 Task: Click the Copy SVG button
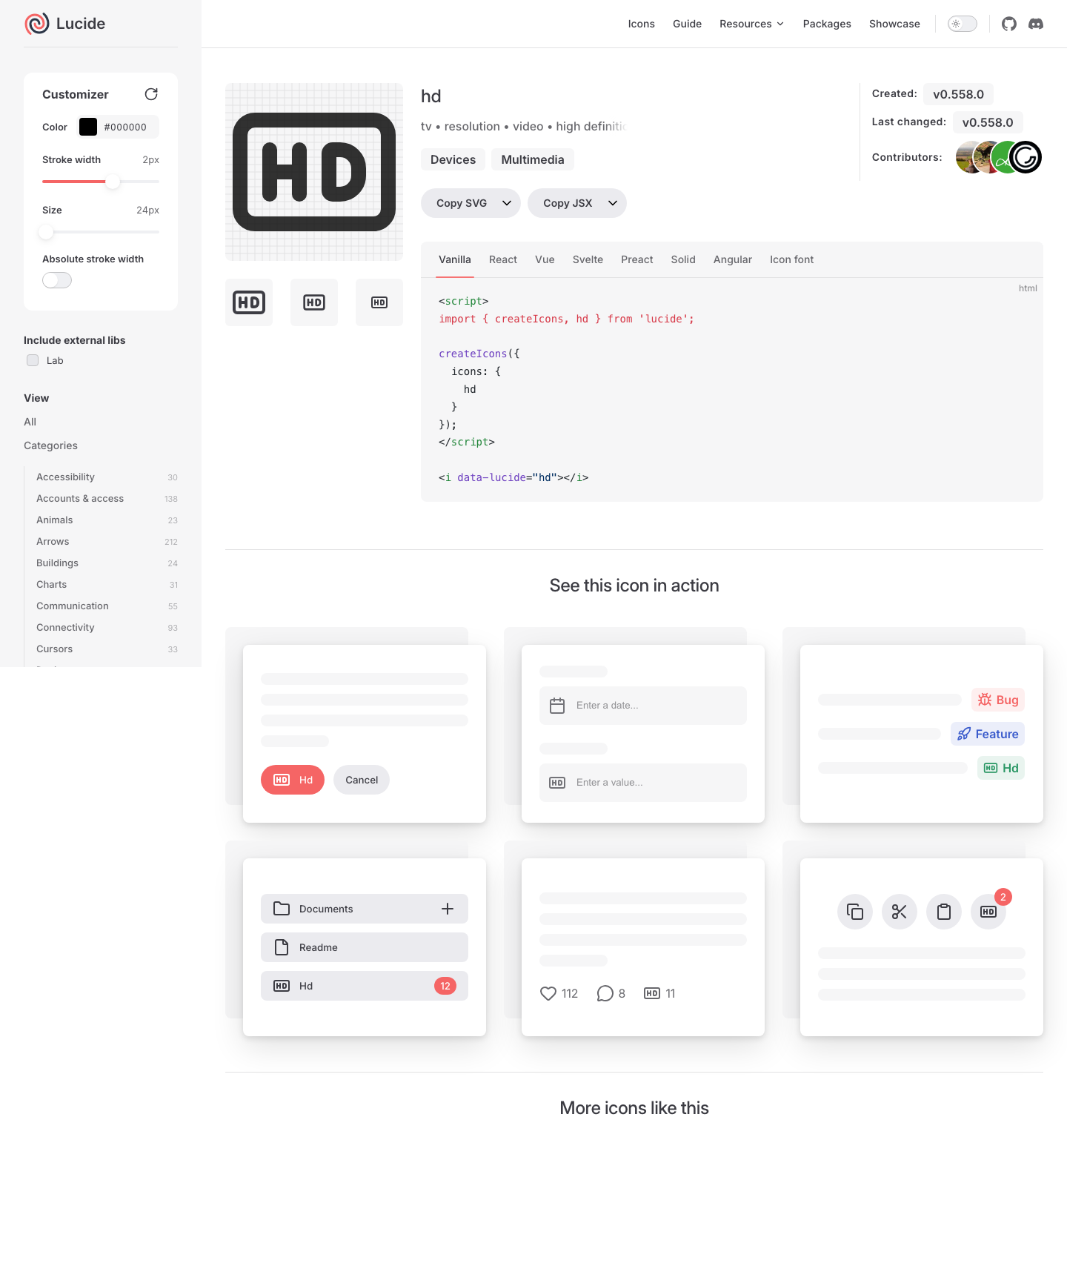click(x=461, y=203)
